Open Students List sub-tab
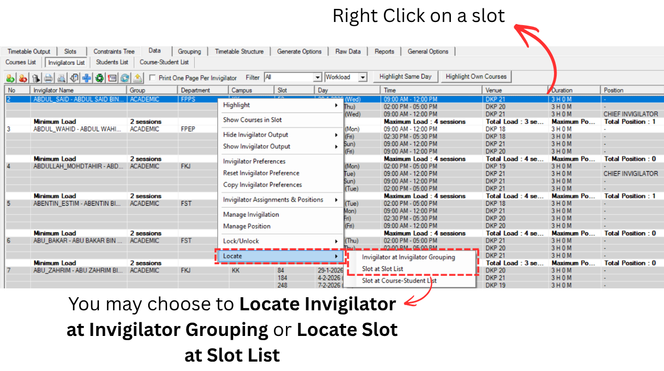 pyautogui.click(x=112, y=62)
